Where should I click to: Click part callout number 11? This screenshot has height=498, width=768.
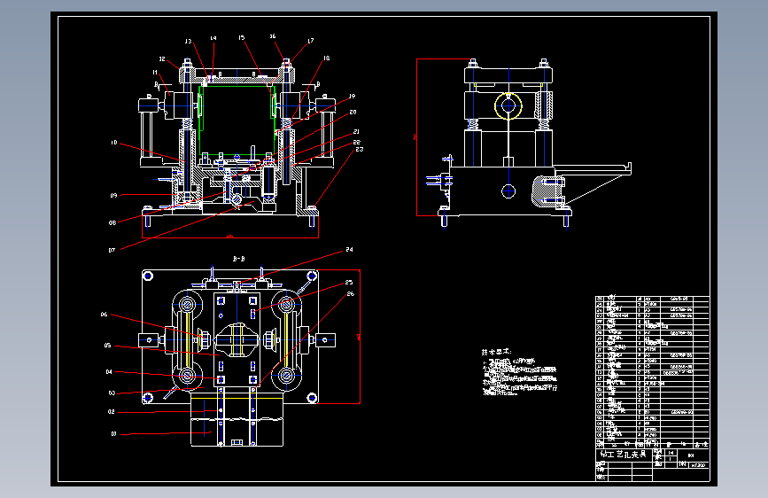pyautogui.click(x=155, y=73)
